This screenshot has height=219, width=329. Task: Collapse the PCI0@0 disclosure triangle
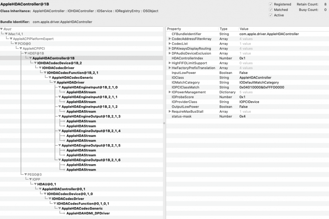(x=16, y=44)
